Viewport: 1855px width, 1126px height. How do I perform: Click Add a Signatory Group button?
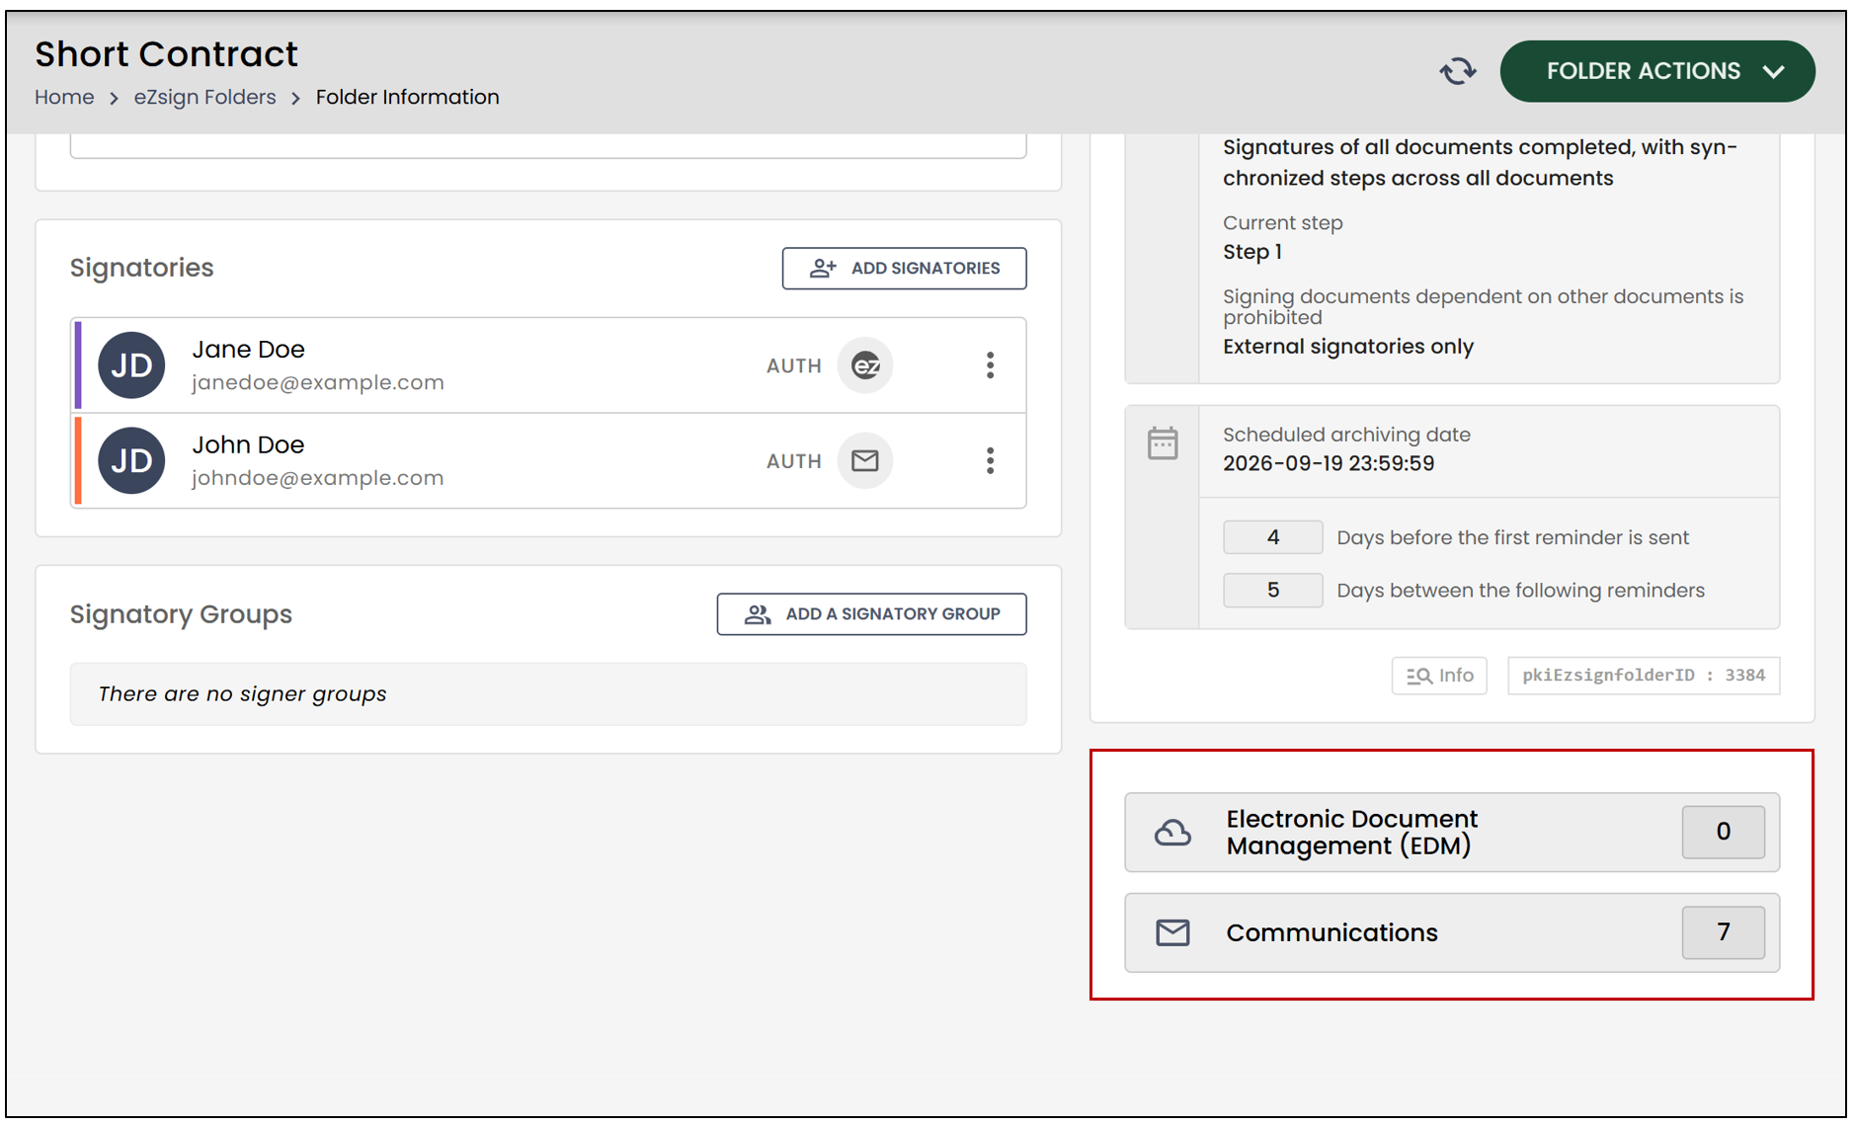[x=871, y=613]
